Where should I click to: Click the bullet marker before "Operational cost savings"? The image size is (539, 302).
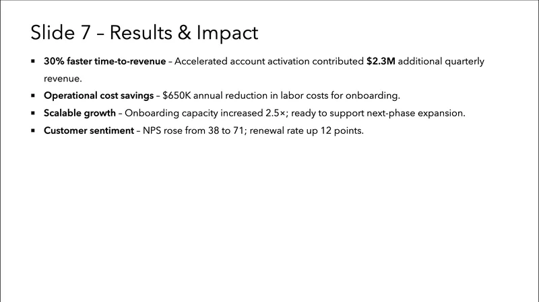[x=33, y=96]
